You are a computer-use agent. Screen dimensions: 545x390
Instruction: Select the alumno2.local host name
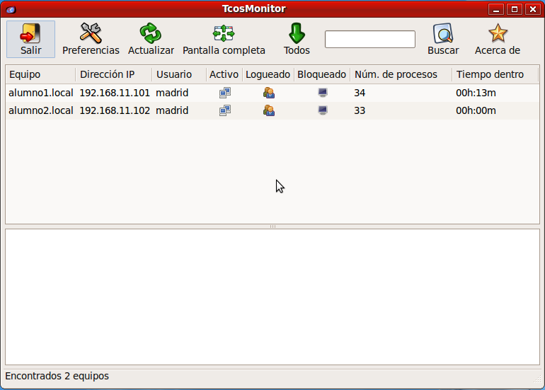click(40, 110)
